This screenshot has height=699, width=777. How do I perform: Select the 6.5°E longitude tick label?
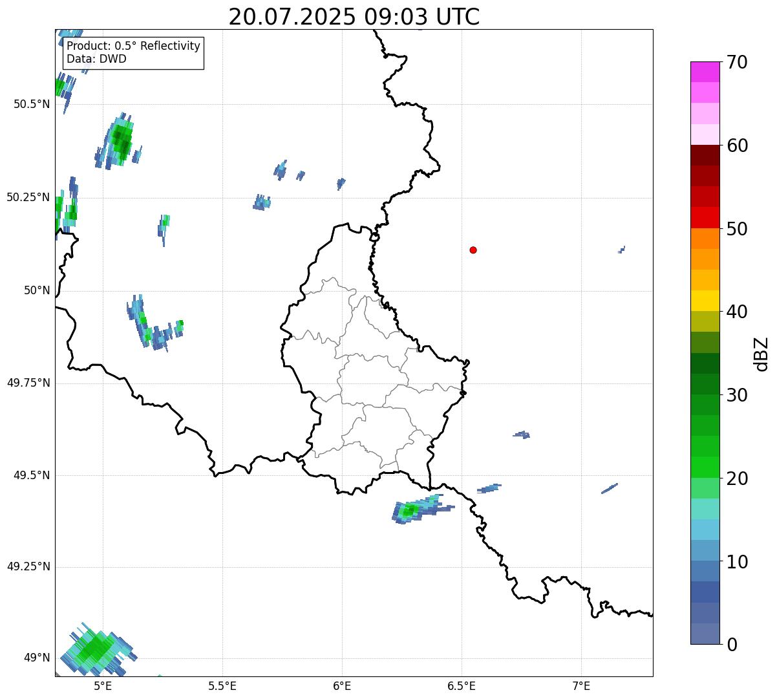tap(462, 685)
